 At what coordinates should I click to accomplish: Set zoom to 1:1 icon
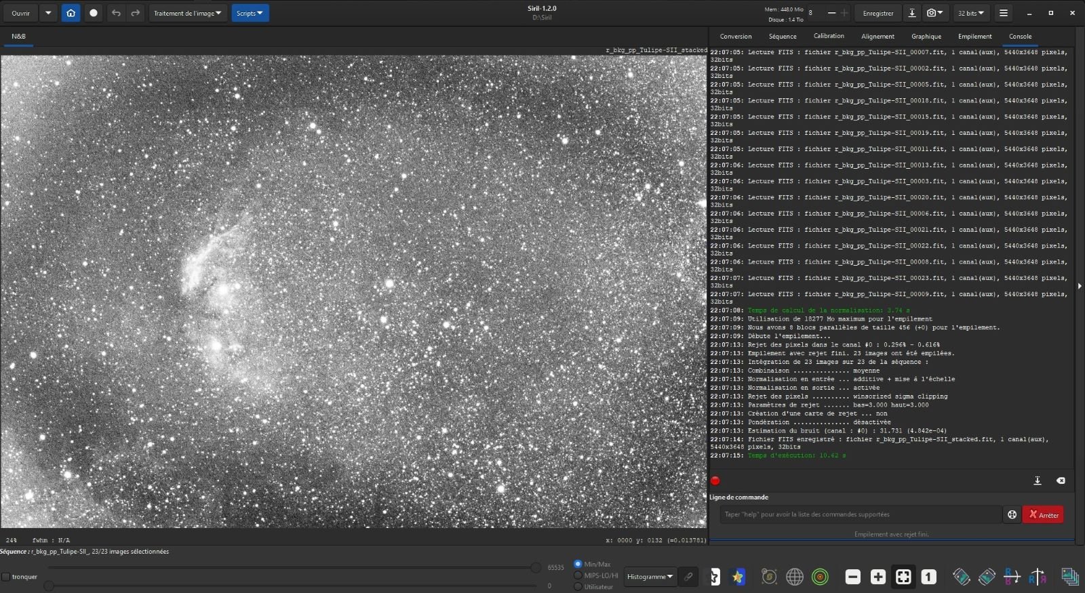(x=929, y=577)
